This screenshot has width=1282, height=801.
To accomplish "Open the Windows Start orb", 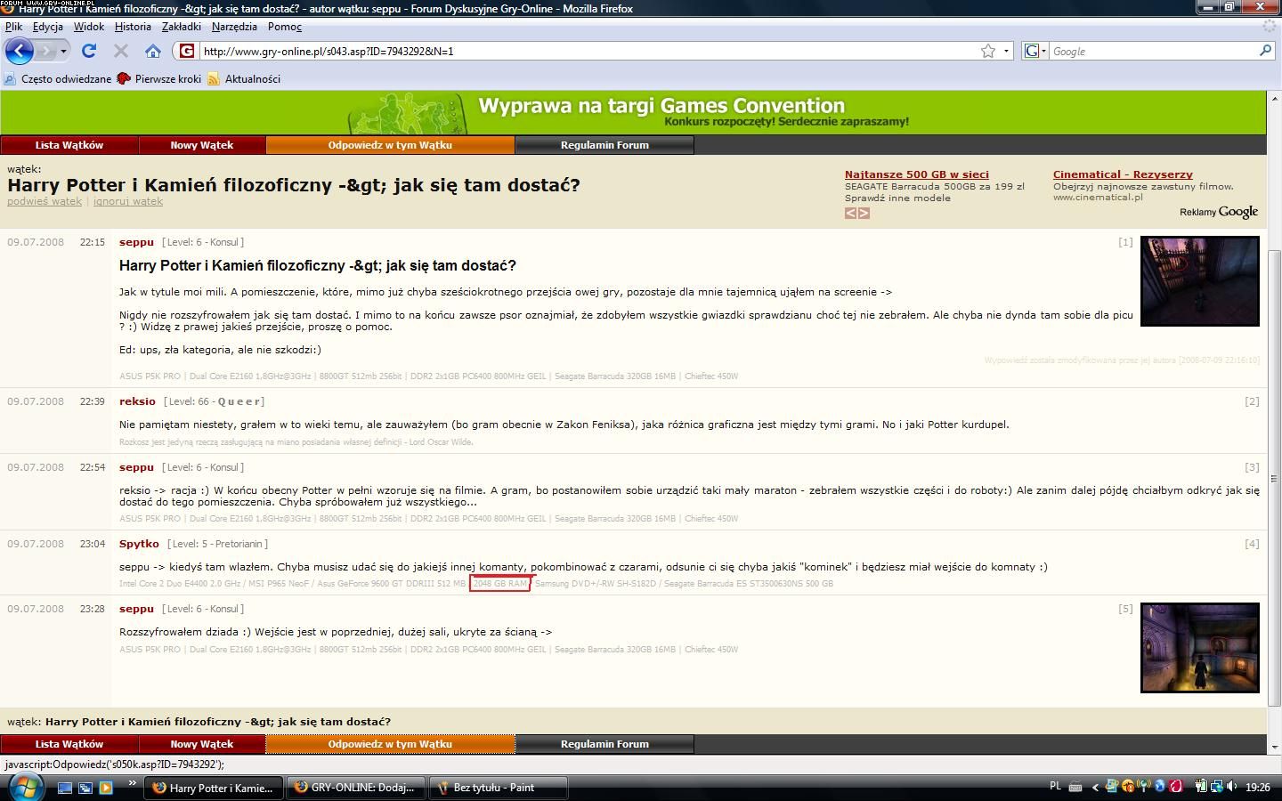I will click(24, 787).
